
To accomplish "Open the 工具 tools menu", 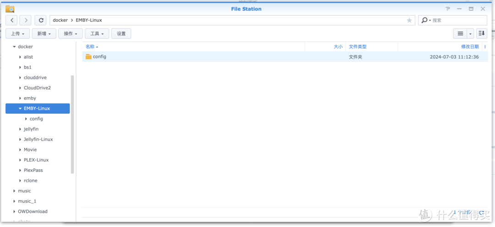I will coord(97,33).
